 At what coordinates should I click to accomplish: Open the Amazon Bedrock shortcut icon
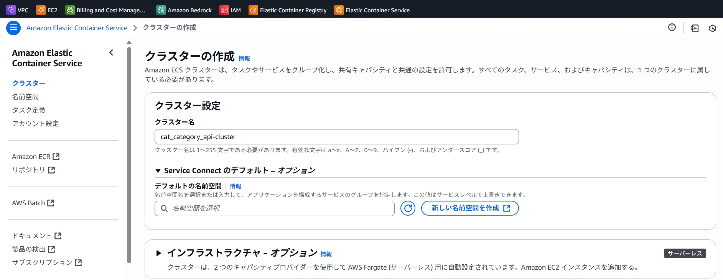161,10
